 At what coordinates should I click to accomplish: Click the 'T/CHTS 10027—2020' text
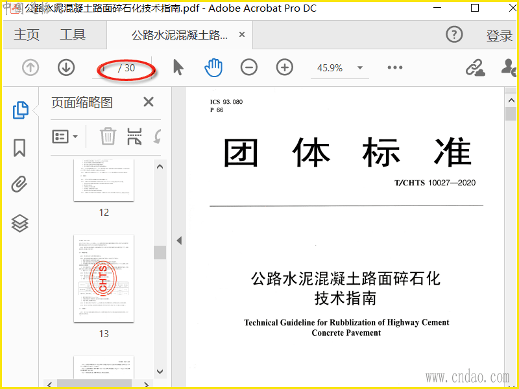(435, 183)
